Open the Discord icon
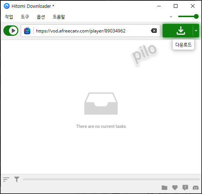This screenshot has width=202, height=194. 196,188
